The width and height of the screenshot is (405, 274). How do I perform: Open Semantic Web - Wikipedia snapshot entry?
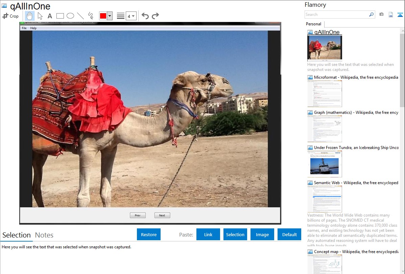(x=356, y=182)
